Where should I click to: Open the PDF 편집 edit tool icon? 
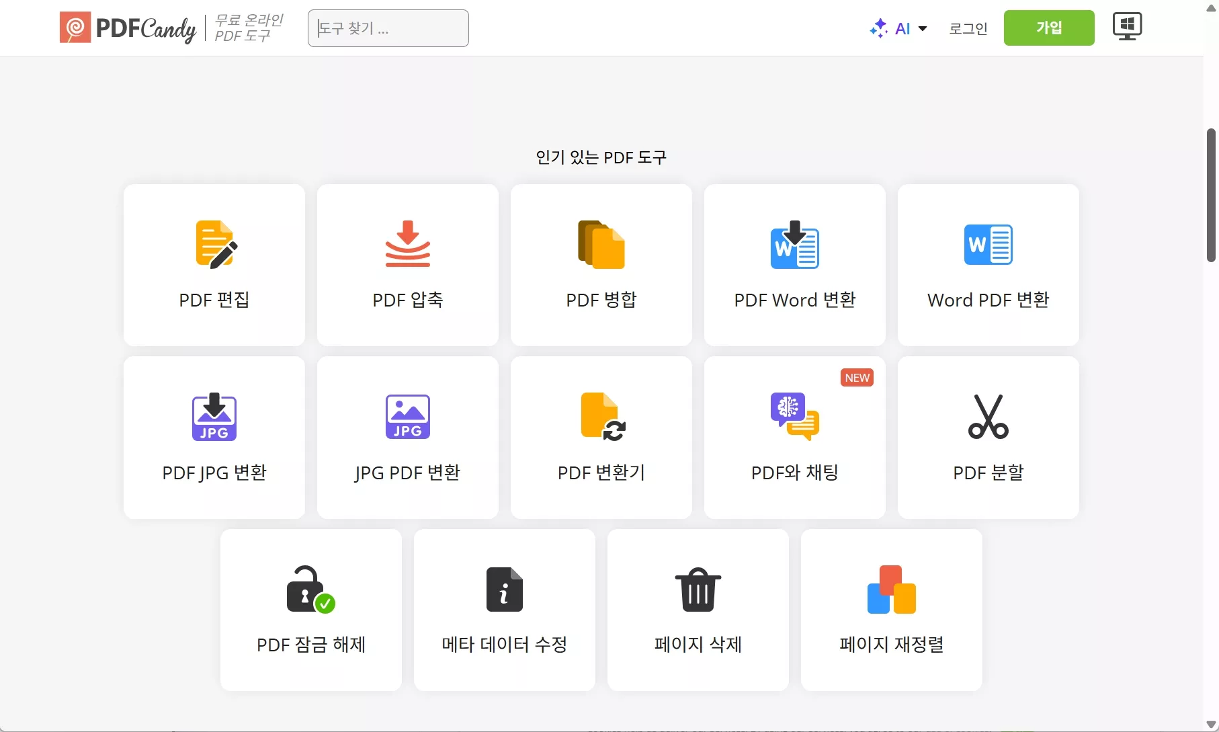(x=216, y=245)
